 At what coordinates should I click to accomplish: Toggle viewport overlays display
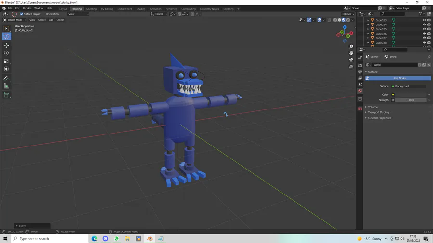319,20
